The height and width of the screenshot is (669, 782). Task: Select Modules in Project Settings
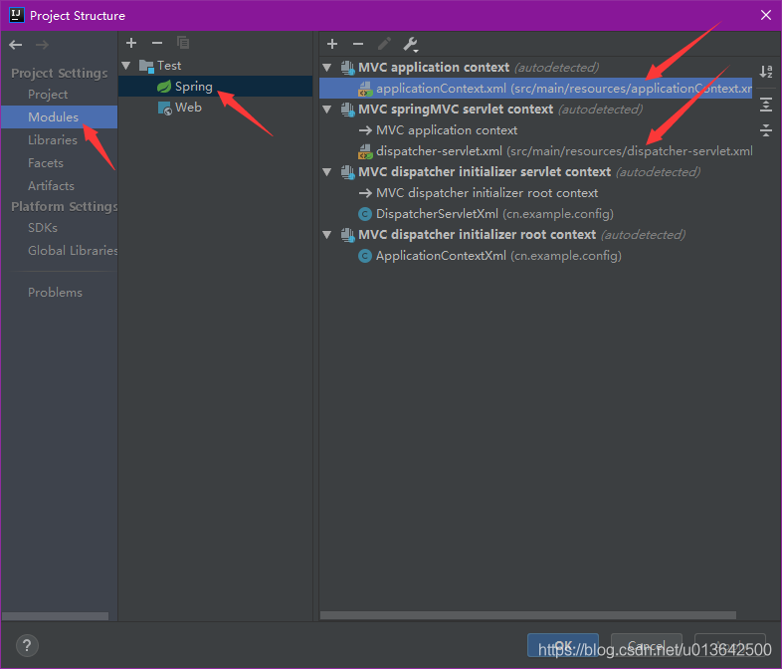(59, 117)
